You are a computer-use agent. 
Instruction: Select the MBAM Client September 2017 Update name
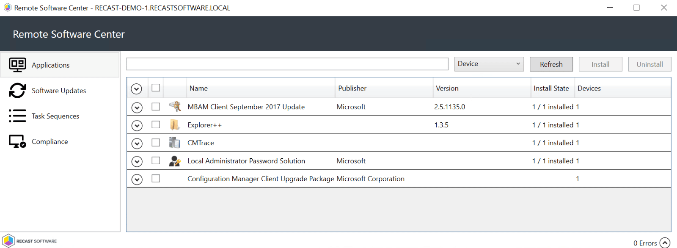tap(246, 107)
